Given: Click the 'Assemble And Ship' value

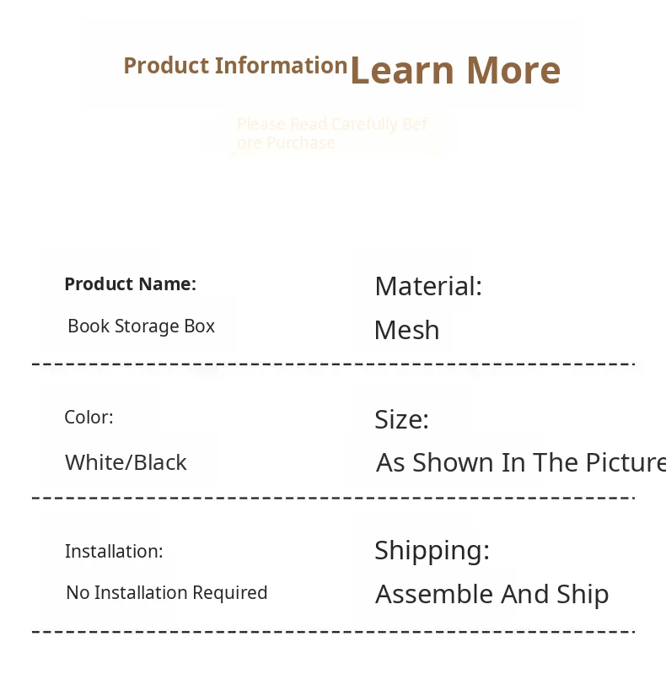Looking at the screenshot, I should click(x=491, y=594).
